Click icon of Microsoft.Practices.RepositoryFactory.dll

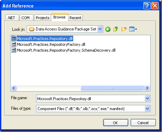pos(14,44)
